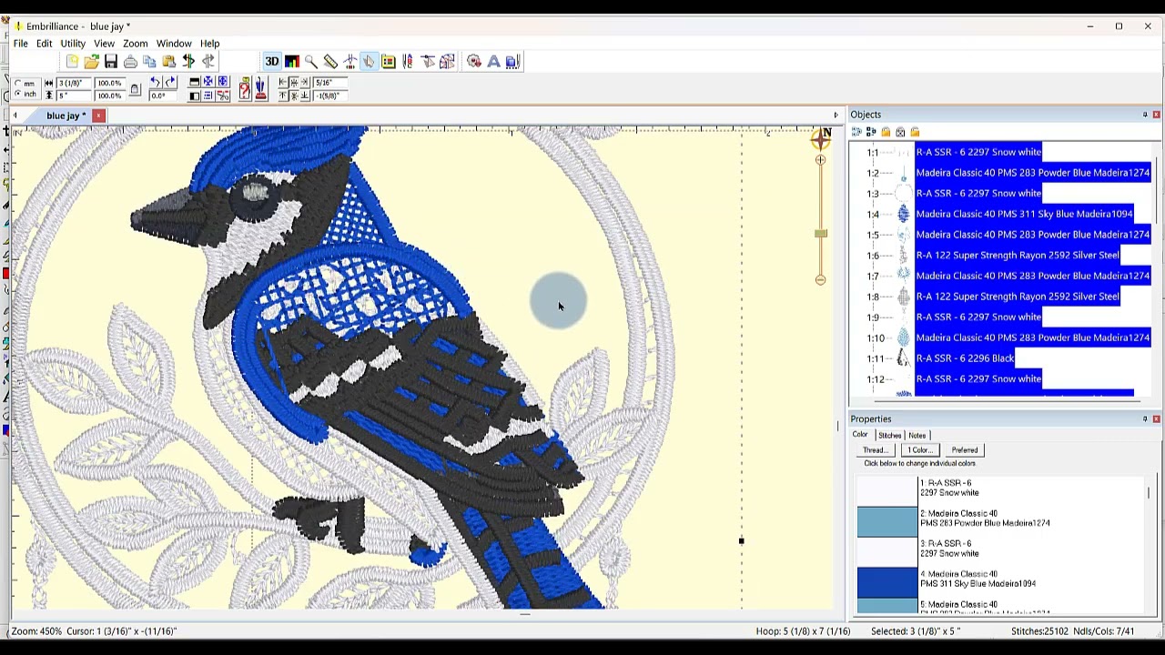The width and height of the screenshot is (1165, 655).
Task: Toggle the aspect ratio lock icon
Action: (x=135, y=89)
